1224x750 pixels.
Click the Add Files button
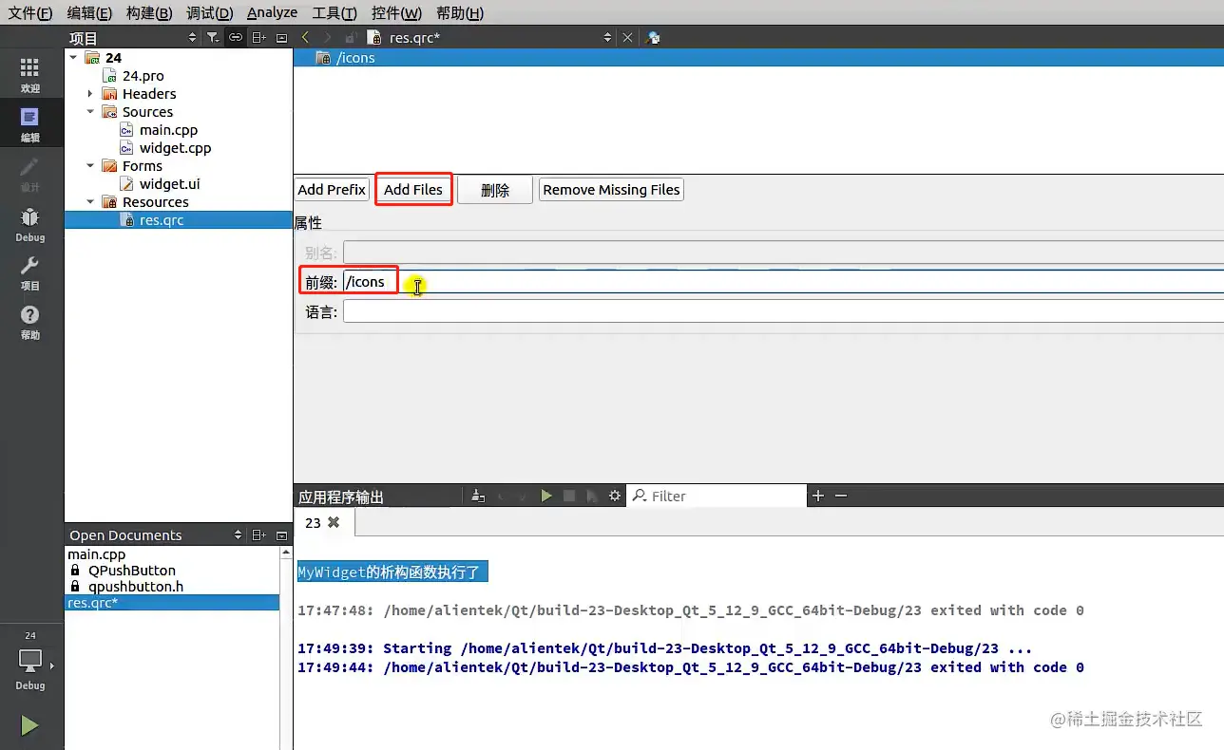[x=413, y=190]
